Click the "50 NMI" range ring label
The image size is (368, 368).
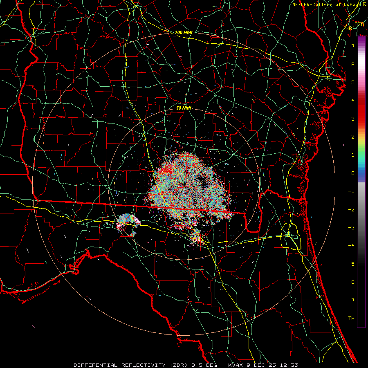pos(184,108)
